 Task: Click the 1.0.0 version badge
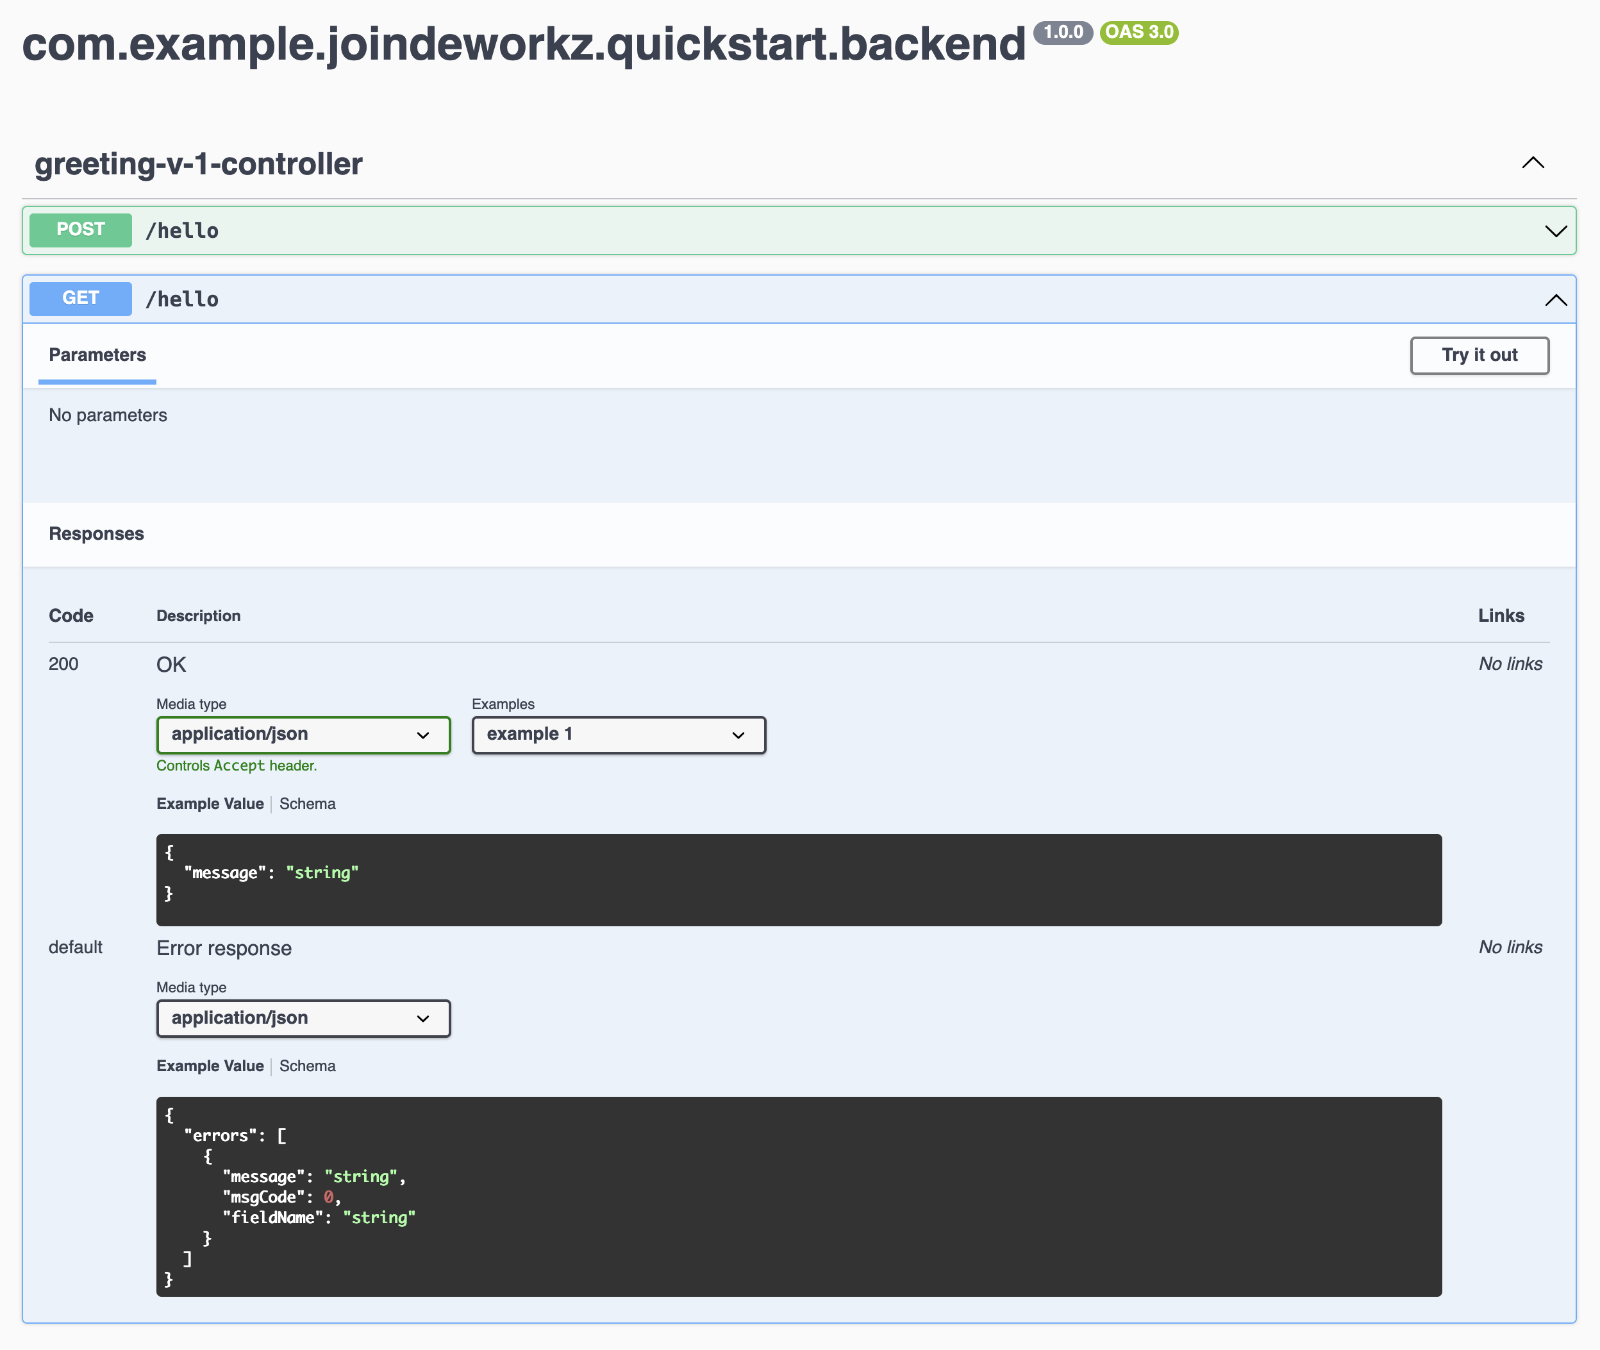point(1064,33)
